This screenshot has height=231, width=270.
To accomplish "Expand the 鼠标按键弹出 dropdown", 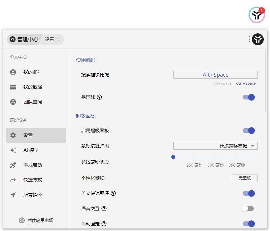I will point(215,146).
